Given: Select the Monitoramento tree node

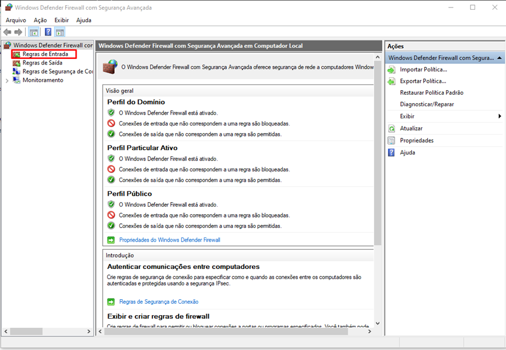Looking at the screenshot, I should [x=43, y=80].
